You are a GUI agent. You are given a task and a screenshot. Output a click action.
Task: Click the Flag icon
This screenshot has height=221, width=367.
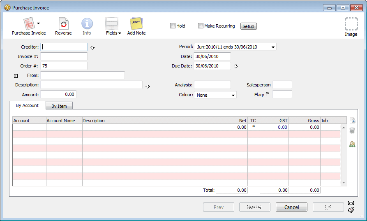(268, 94)
